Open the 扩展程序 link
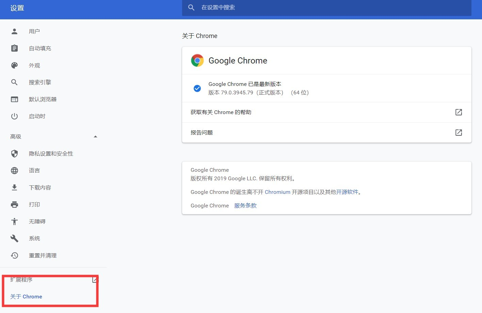Image resolution: width=482 pixels, height=313 pixels. [x=21, y=280]
